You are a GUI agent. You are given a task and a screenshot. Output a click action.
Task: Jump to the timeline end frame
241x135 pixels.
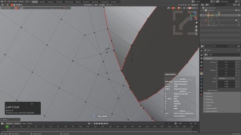[107, 123]
